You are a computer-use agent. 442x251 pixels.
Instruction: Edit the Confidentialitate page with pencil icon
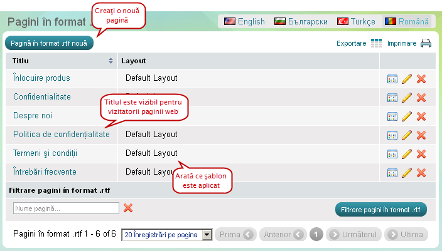point(407,98)
